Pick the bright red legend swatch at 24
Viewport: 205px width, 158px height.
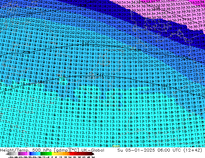(70, 153)
